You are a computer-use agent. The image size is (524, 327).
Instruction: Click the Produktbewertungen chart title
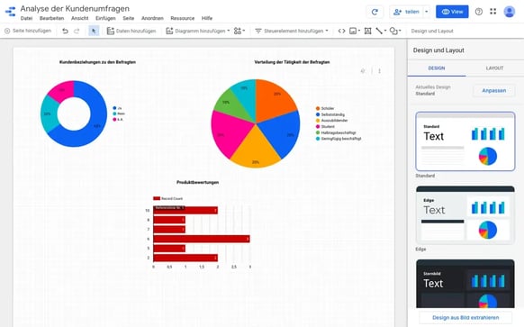coord(197,182)
